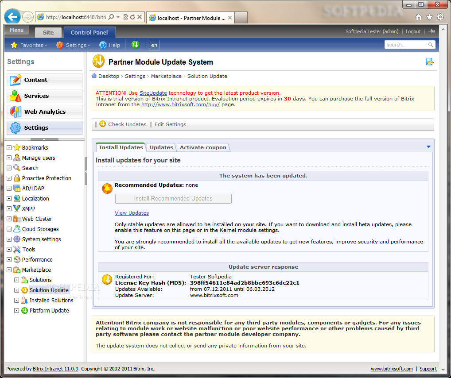The height and width of the screenshot is (378, 451).
Task: Open the bitrixsoft.com/buy link
Action: pos(180,104)
